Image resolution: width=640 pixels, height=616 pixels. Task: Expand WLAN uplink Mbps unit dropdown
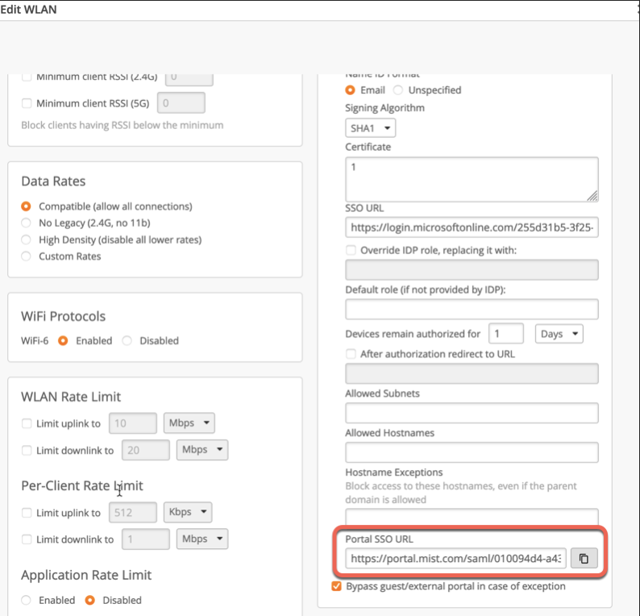pyautogui.click(x=189, y=423)
